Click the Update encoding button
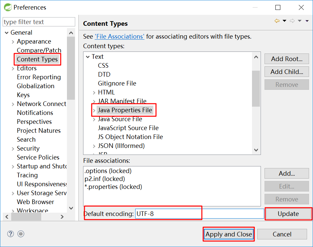The height and width of the screenshot is (247, 313). click(x=288, y=214)
